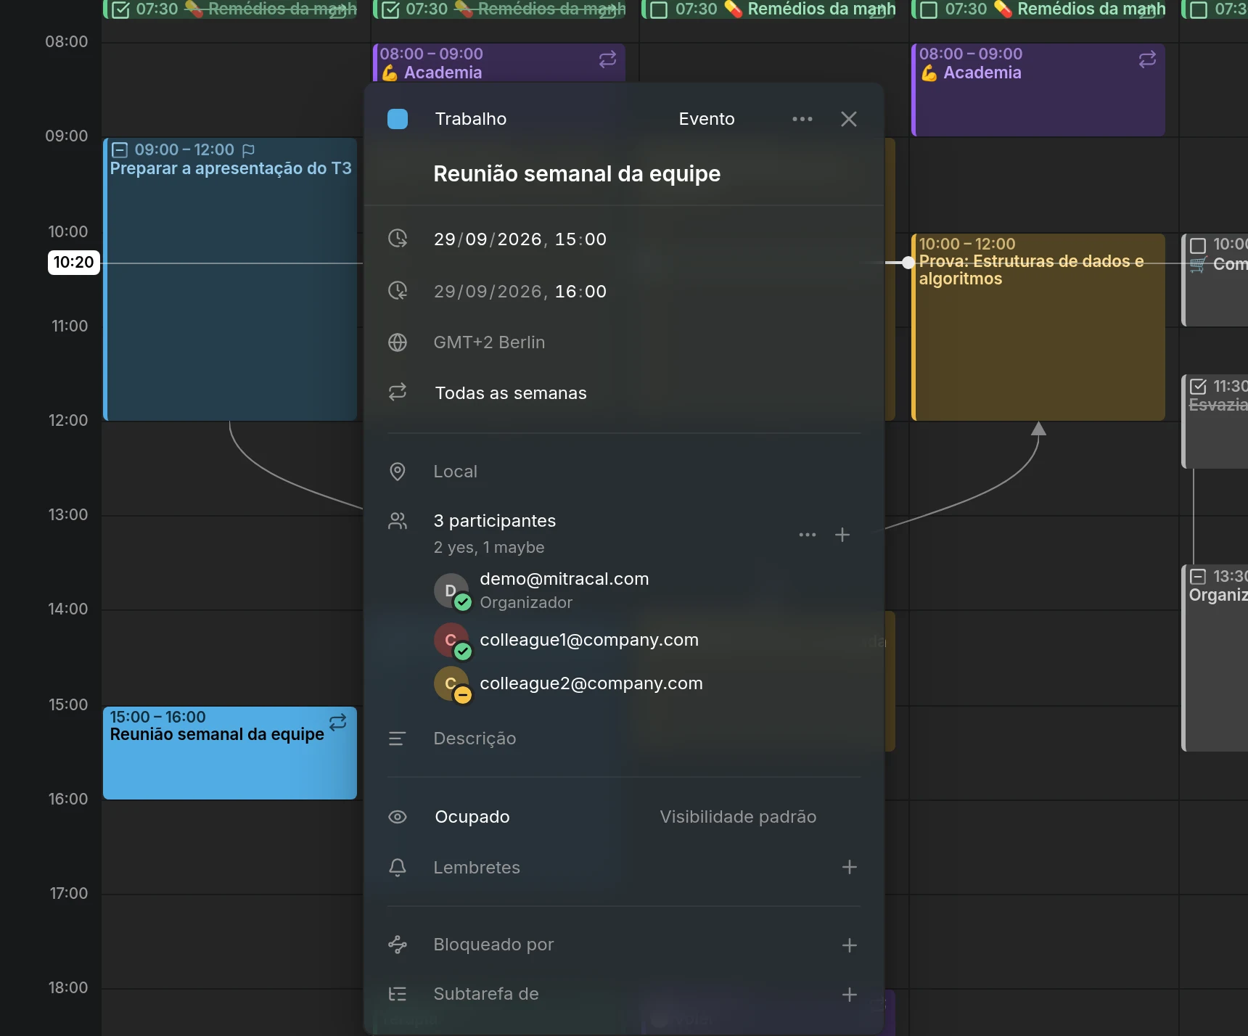Check the unchecked Remédios task above the Prova event

point(929,10)
